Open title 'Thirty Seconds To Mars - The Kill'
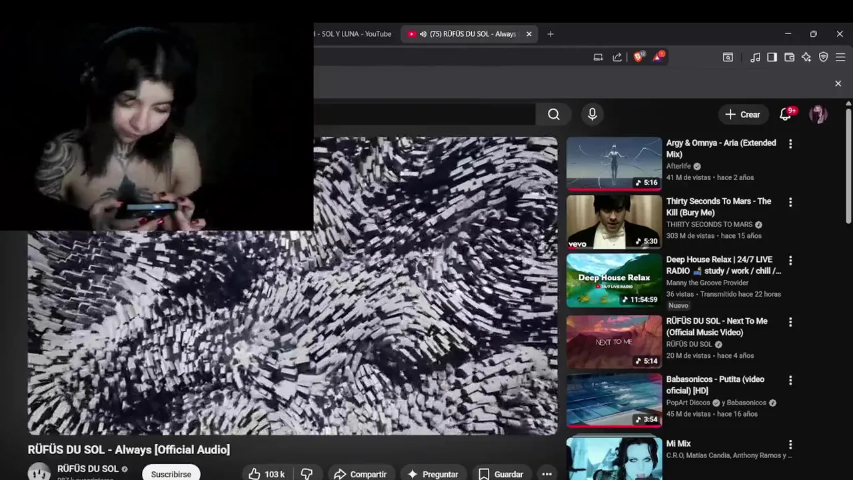This screenshot has height=480, width=853. pyautogui.click(x=718, y=207)
